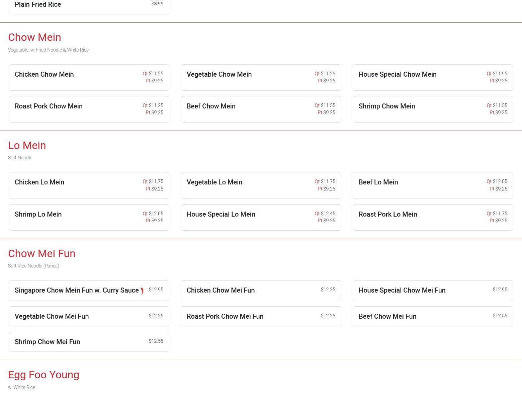Click $12.25 price of Chicken Chow Mei Fun
Image resolution: width=522 pixels, height=393 pixels.
[x=328, y=290]
